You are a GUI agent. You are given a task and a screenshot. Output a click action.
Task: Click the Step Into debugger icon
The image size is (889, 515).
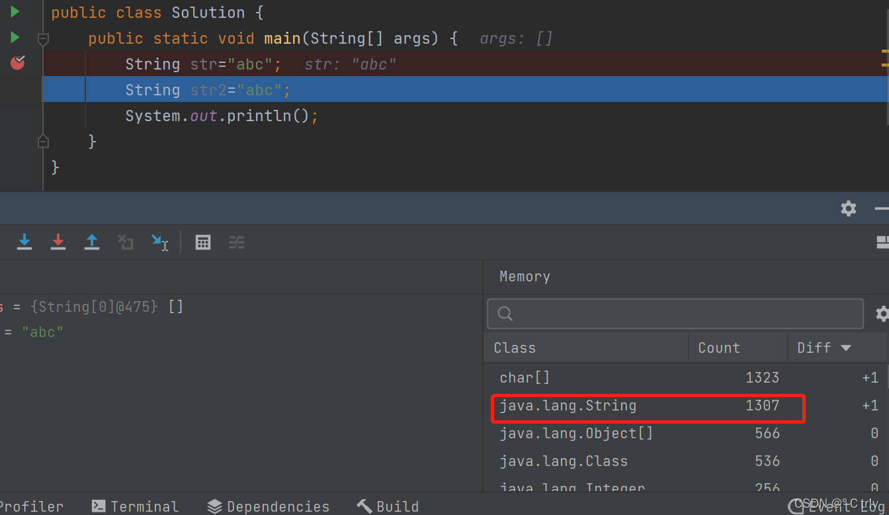click(x=24, y=242)
